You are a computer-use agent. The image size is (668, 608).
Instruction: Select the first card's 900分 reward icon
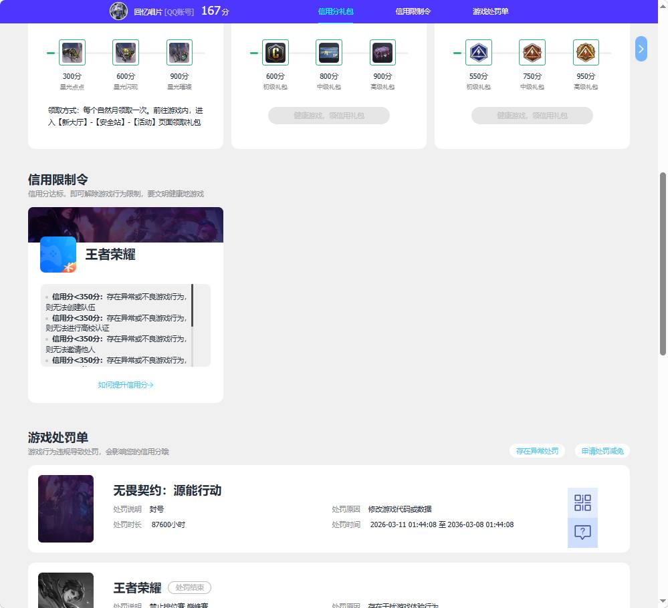pos(179,52)
